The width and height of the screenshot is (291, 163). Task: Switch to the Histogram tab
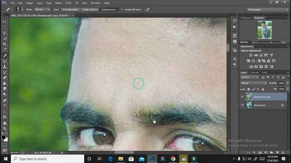(246, 18)
